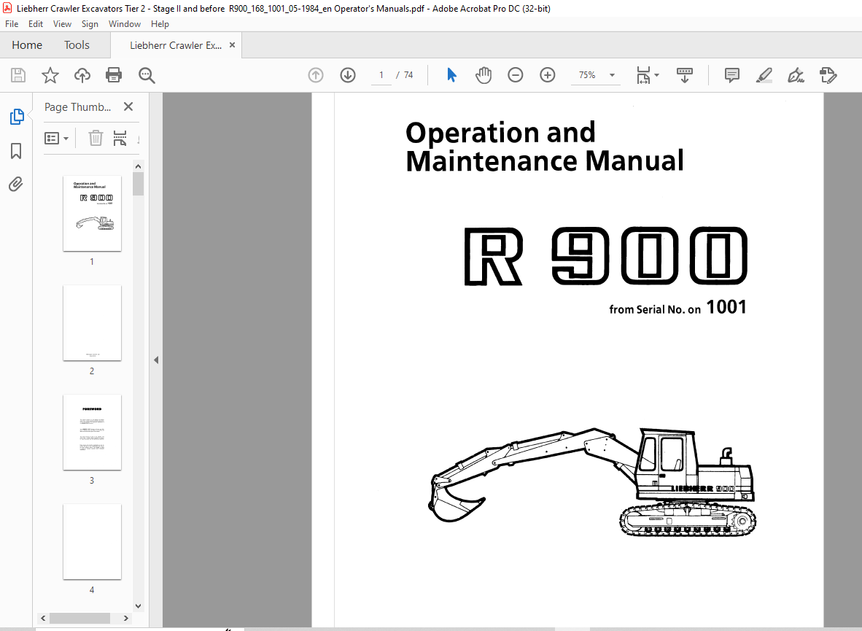Screen dimensions: 862x631
Task: Add file to starred with star icon
Action: 50,75
